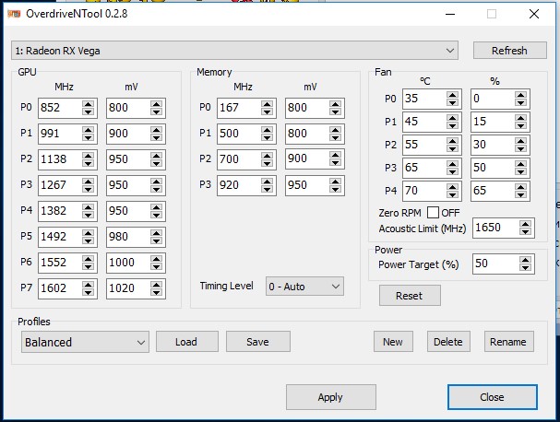Decrease Memory P2 mV value 900

click(x=335, y=163)
